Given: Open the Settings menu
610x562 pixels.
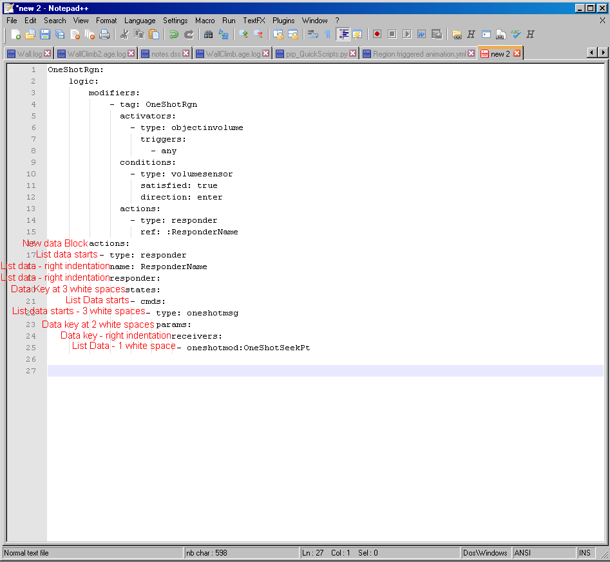Looking at the screenshot, I should [x=175, y=20].
